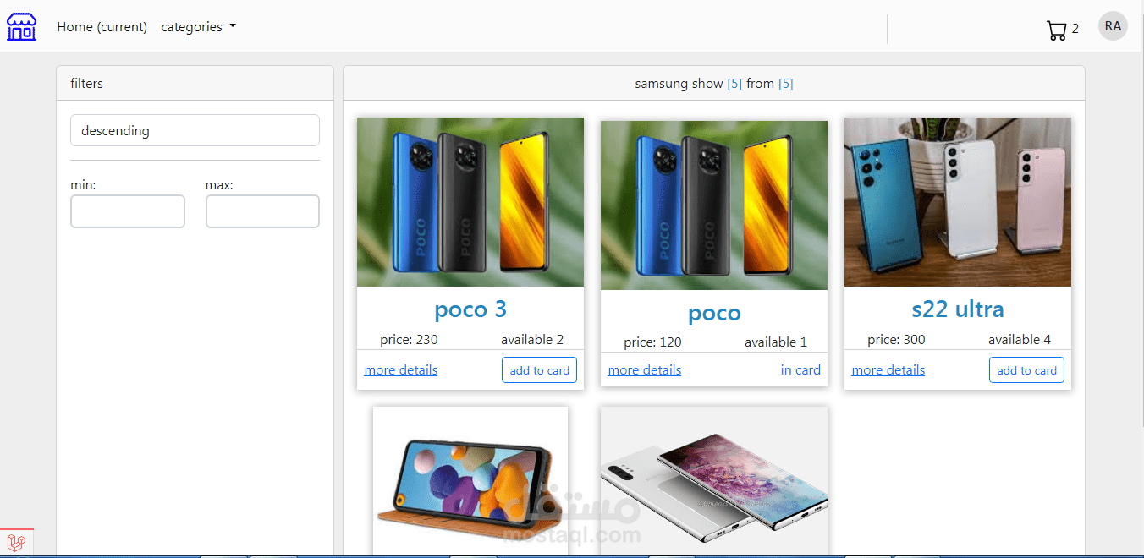Open the Galaxy phone with orange case image
This screenshot has width=1144, height=558.
470,481
